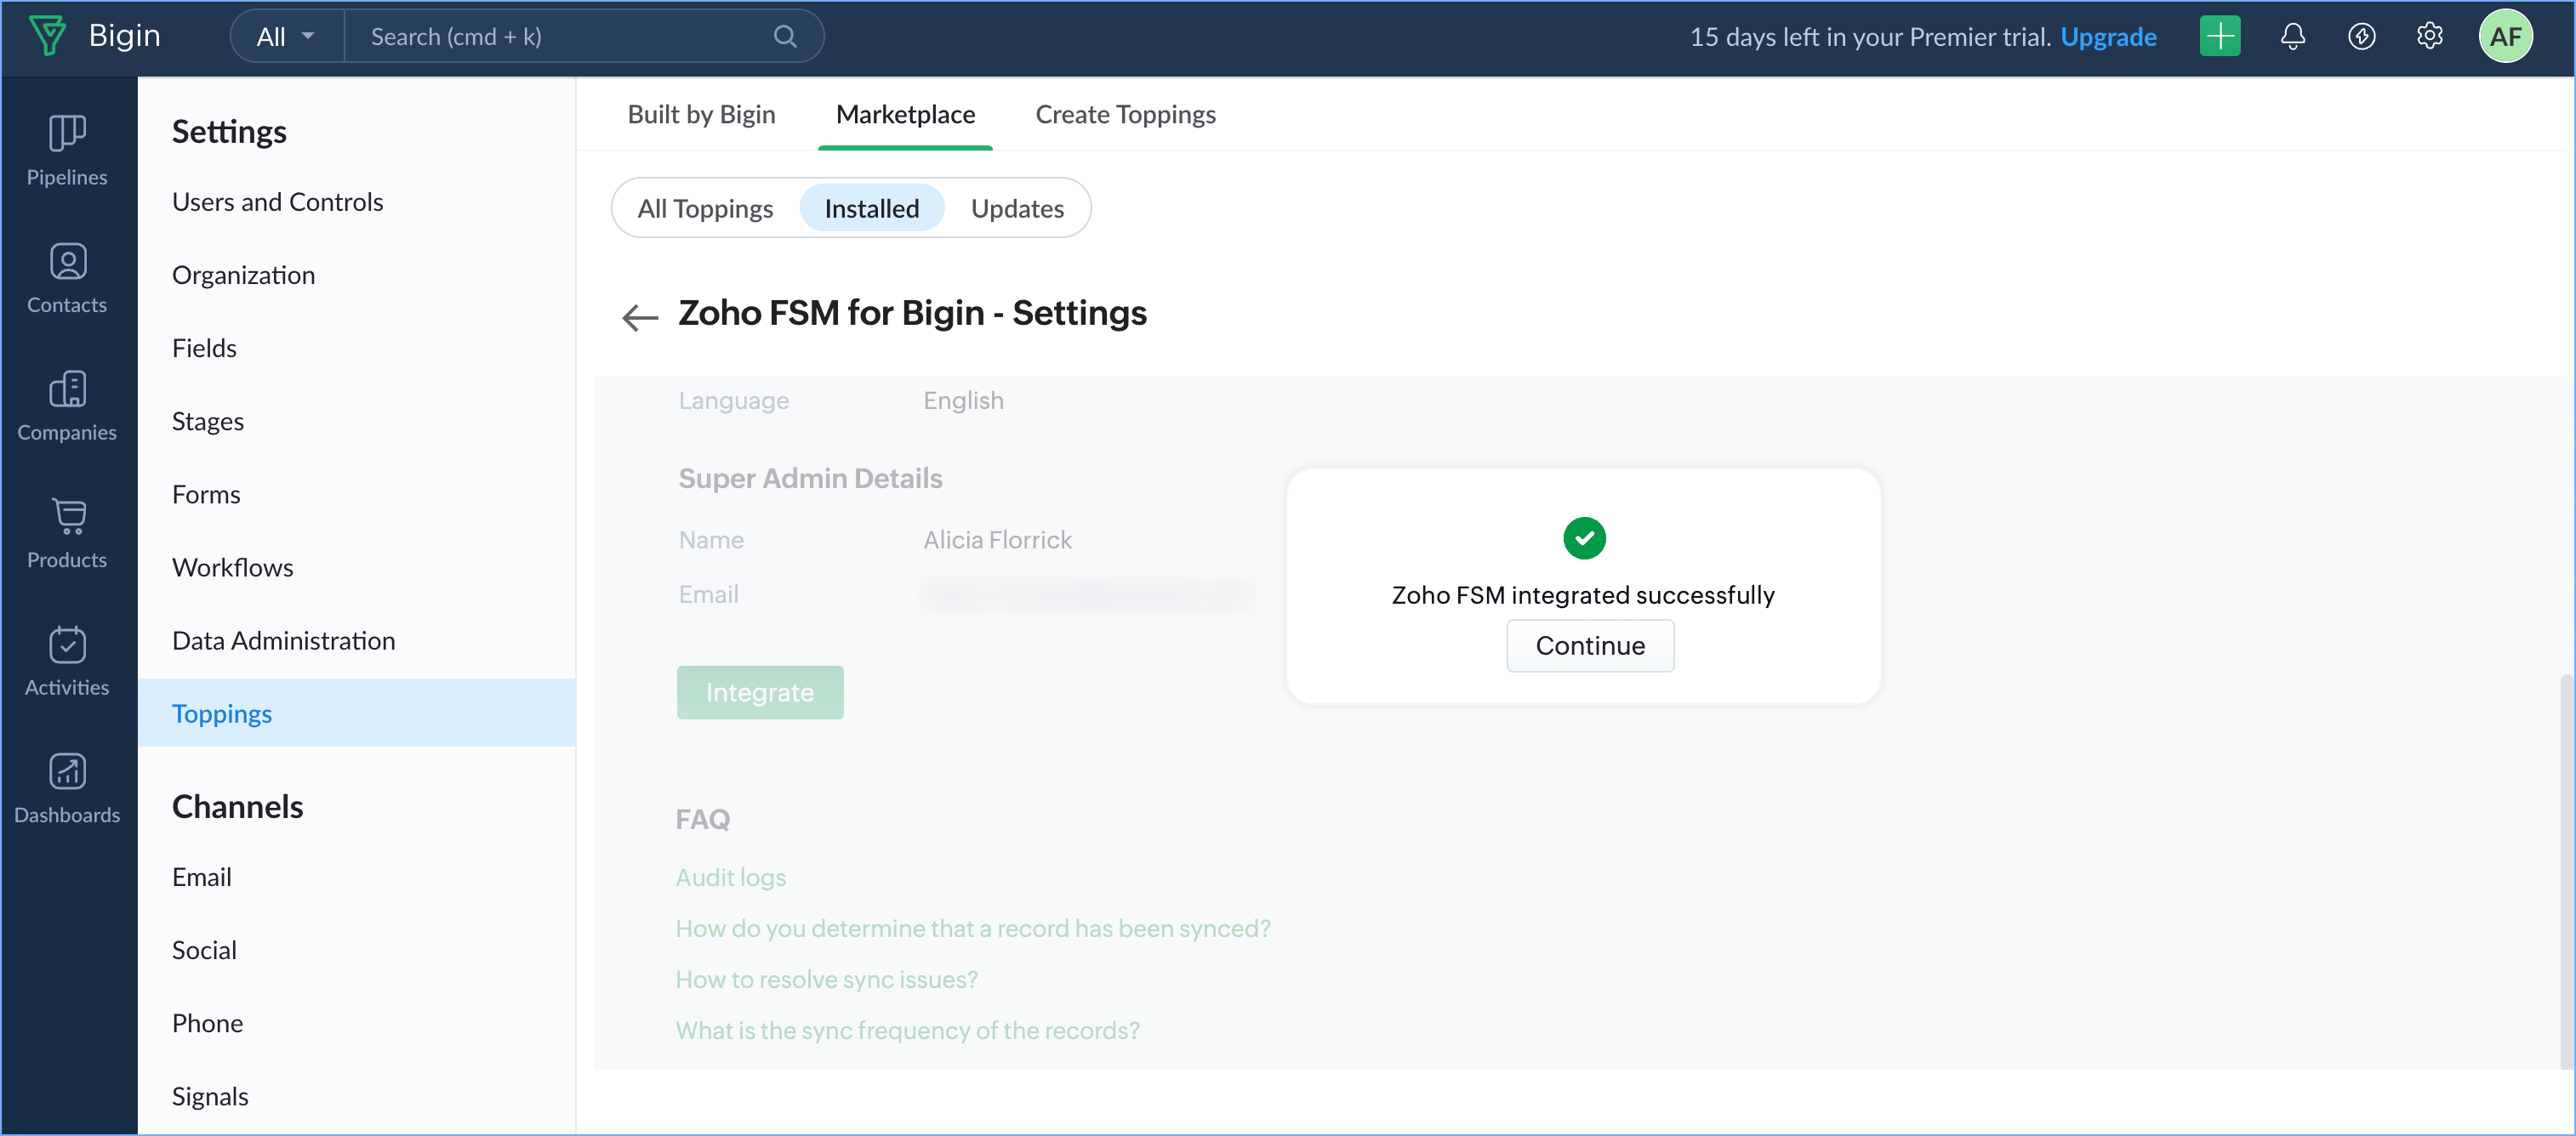Open Stages settings
Viewport: 2576px width, 1136px height.
coord(357,421)
